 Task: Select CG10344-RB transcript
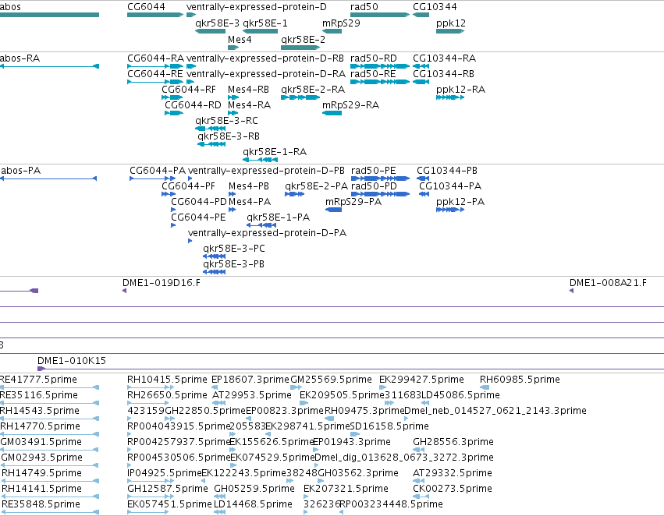click(x=421, y=82)
